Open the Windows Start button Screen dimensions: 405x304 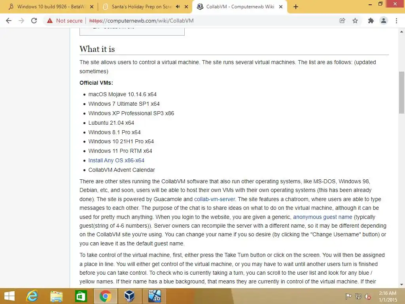click(9, 296)
